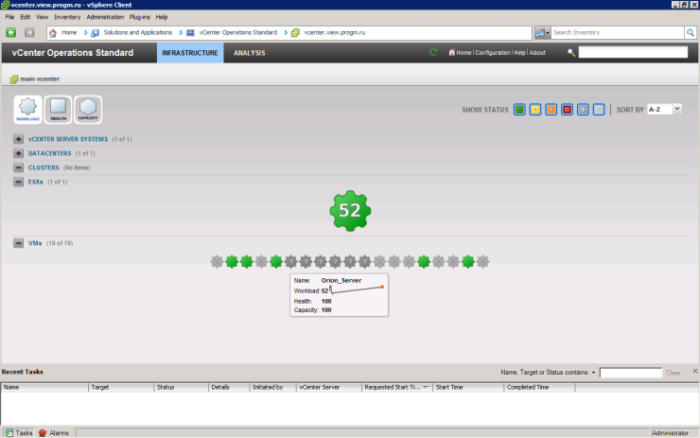Click the ESX badge showing 52

click(350, 211)
